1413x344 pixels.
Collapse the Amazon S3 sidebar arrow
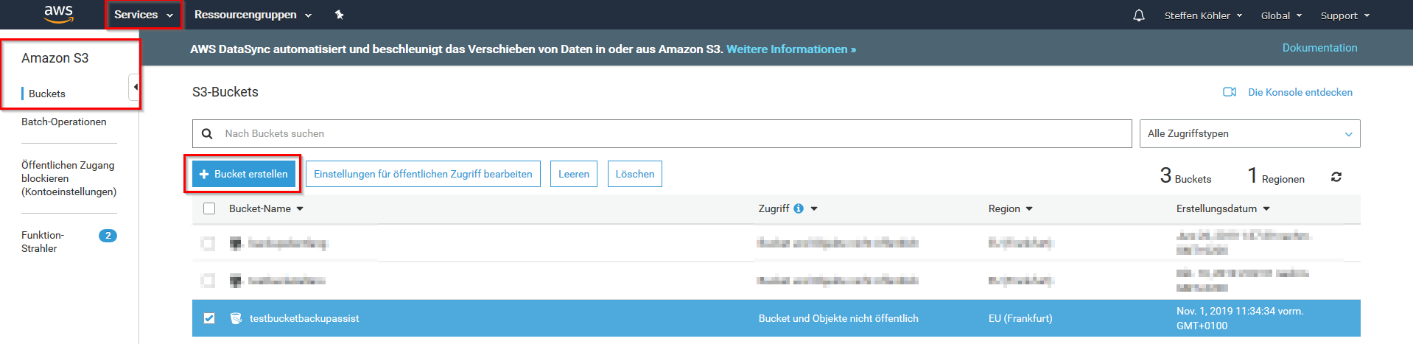[135, 87]
